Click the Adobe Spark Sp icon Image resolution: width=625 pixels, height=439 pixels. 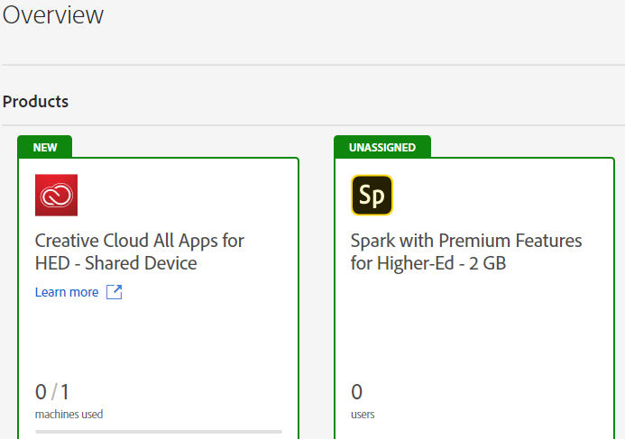(372, 195)
